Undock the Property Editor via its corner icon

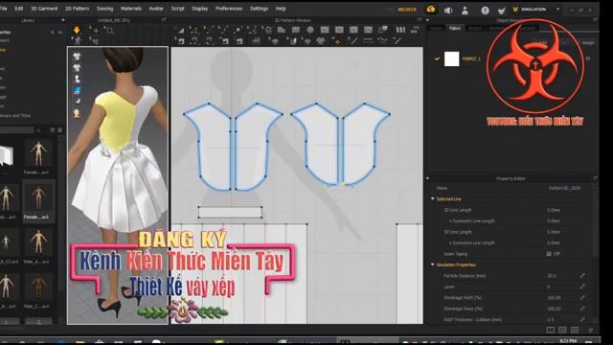tap(595, 178)
